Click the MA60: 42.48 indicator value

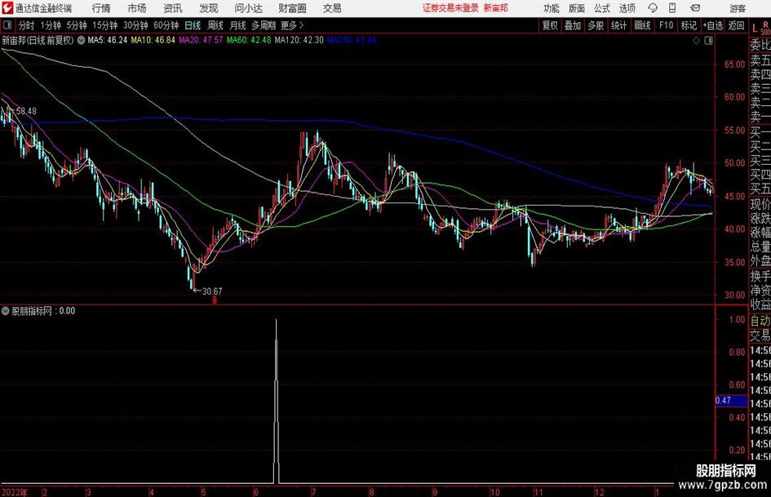tap(249, 40)
